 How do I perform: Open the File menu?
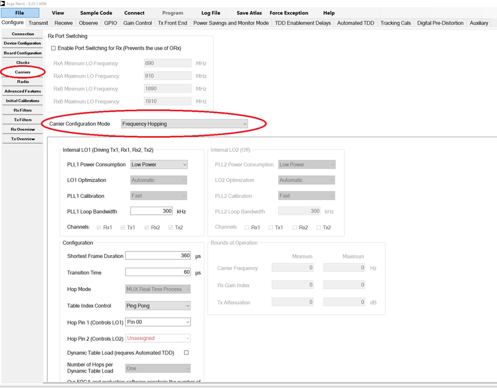coord(20,12)
